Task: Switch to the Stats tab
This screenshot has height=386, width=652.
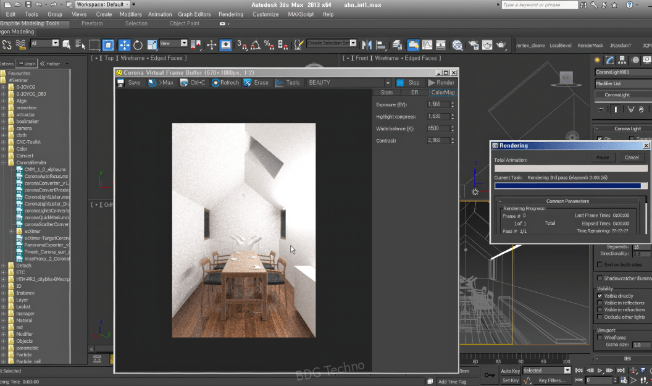Action: (387, 93)
